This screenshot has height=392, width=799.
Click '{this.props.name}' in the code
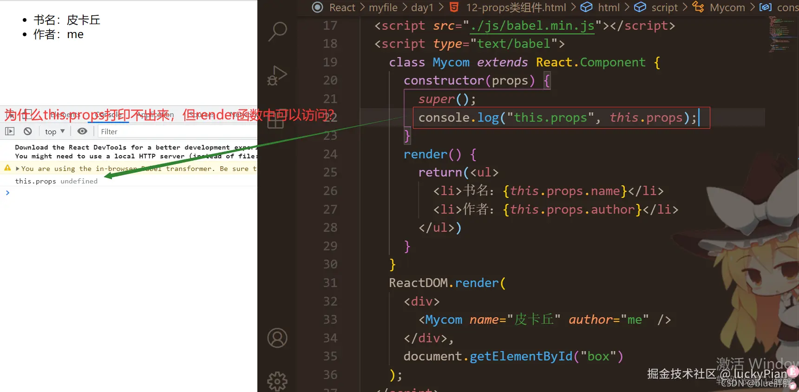pyautogui.click(x=565, y=191)
